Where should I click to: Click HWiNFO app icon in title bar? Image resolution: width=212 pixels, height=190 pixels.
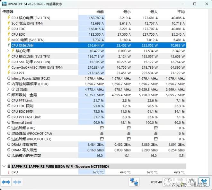pos(4,4)
